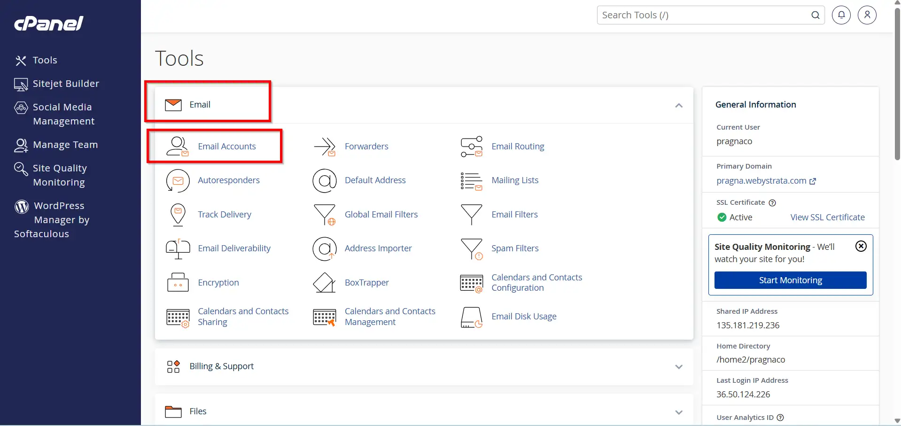Click the Encryption lockbox icon
Screen dimensions: 901x426
click(178, 282)
